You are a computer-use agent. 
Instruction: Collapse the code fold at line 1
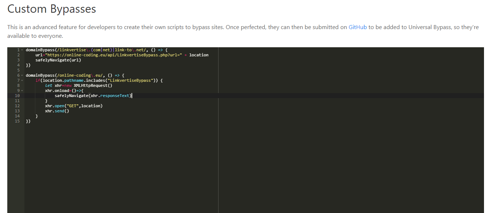(22, 50)
